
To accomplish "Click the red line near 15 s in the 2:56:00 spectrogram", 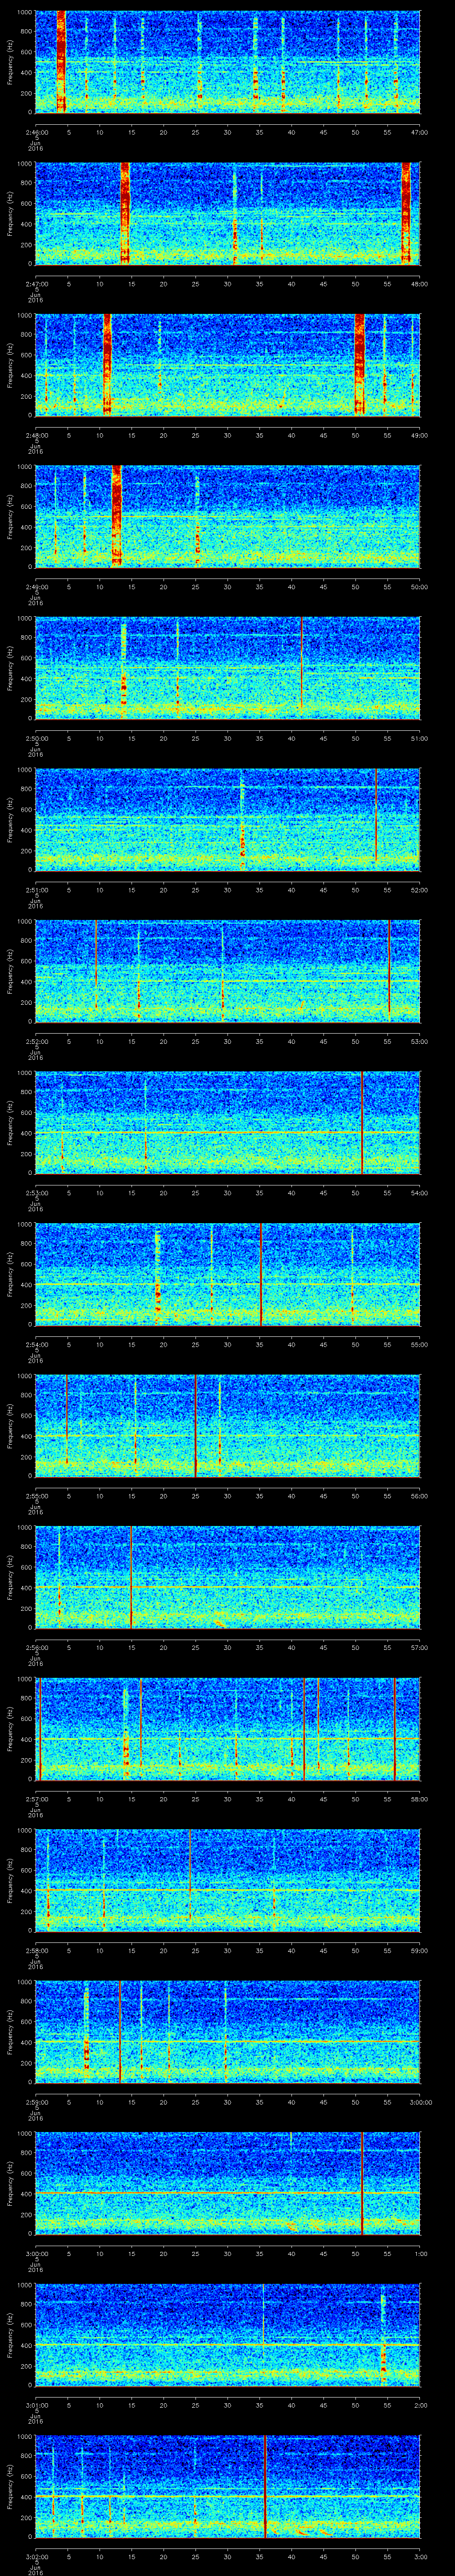I will pos(131,1578).
